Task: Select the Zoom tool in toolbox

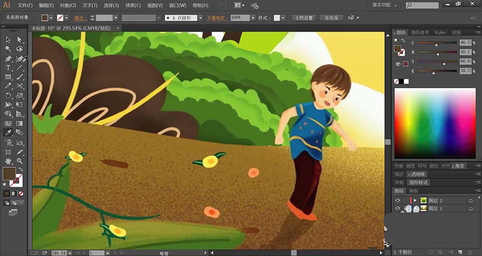Action: 20,161
